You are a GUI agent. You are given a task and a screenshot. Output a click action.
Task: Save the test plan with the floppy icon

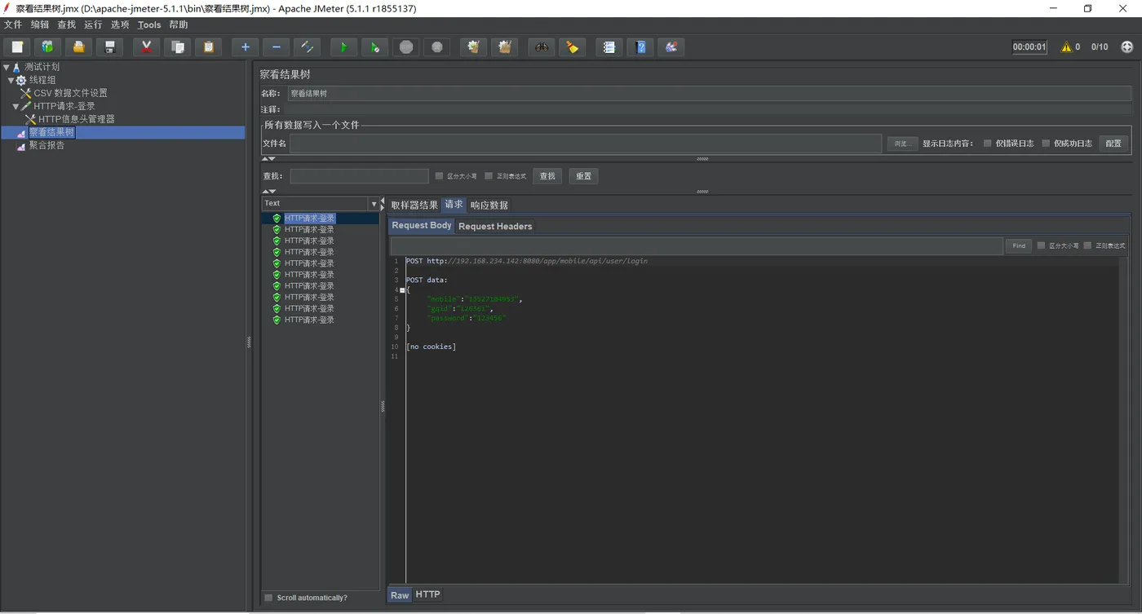109,47
